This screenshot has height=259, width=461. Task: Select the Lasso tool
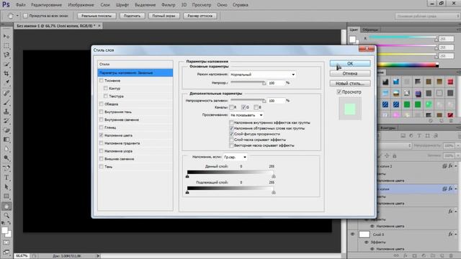[6, 55]
